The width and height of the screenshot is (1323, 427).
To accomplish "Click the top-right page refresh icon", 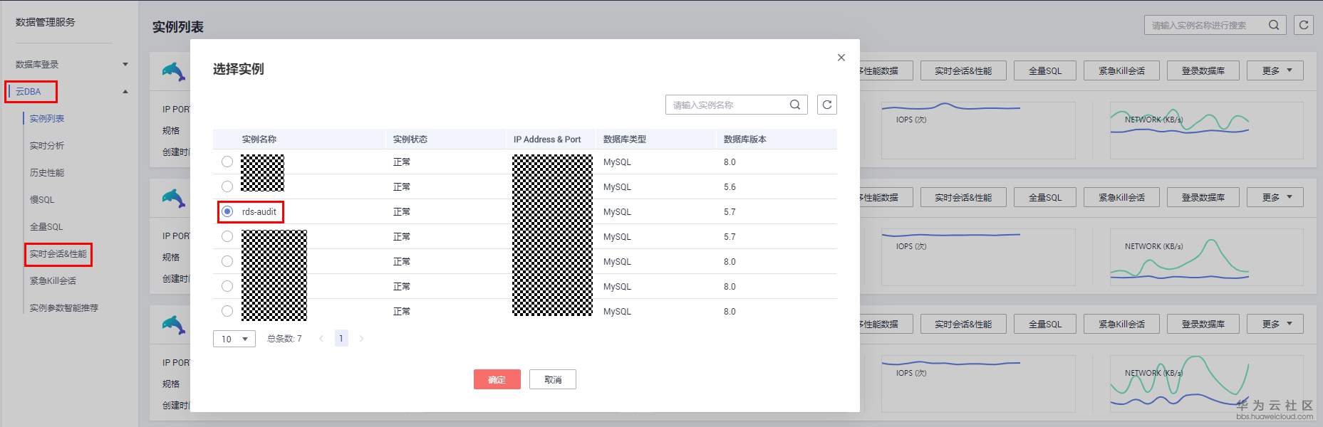I will (x=1303, y=25).
